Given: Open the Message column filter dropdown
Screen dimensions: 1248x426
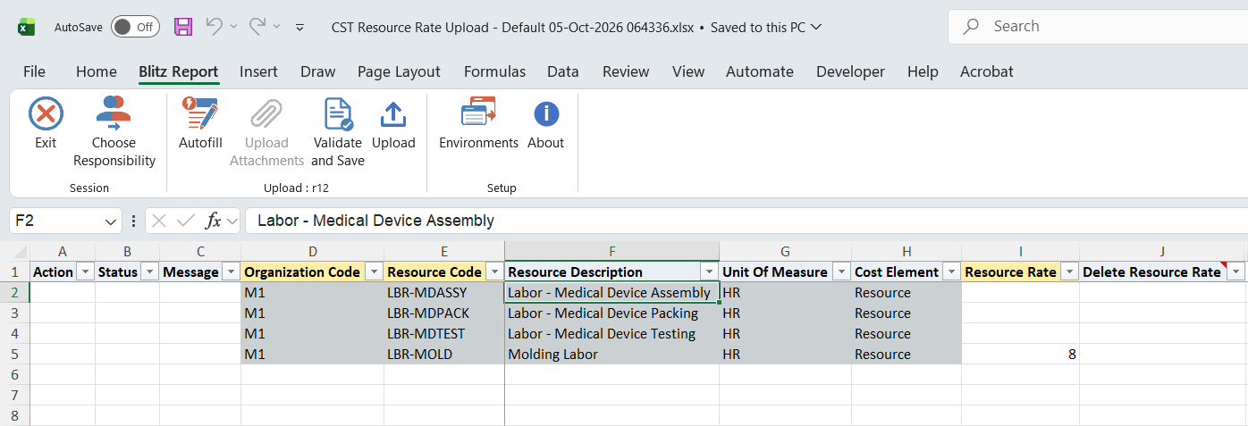Looking at the screenshot, I should tap(231, 271).
